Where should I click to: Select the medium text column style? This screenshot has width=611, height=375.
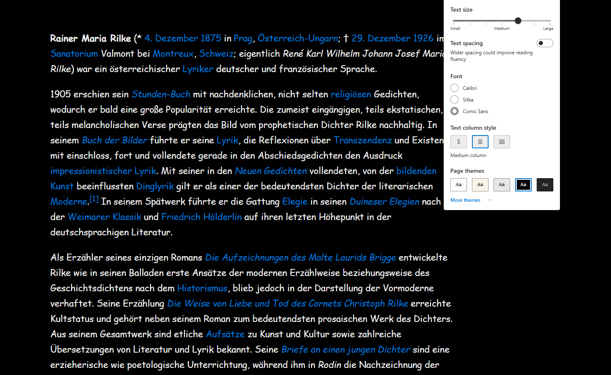[480, 141]
